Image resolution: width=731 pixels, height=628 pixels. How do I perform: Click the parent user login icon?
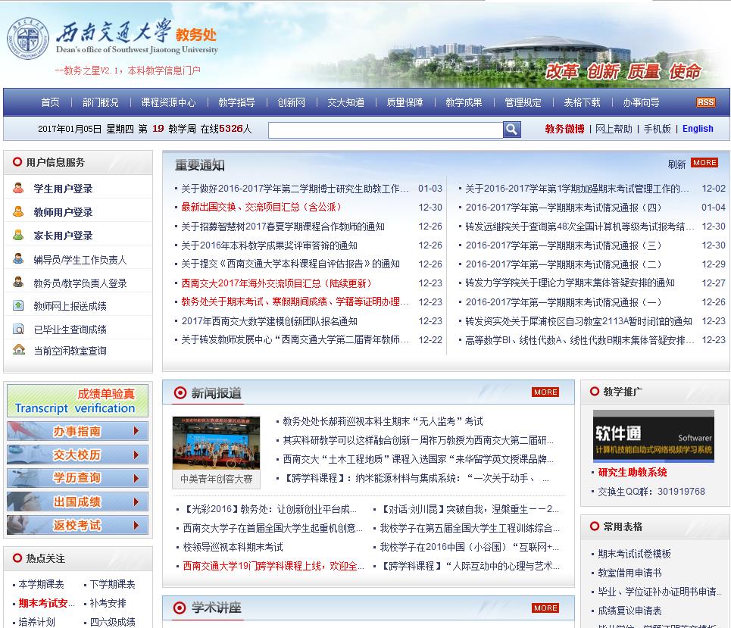tap(18, 235)
